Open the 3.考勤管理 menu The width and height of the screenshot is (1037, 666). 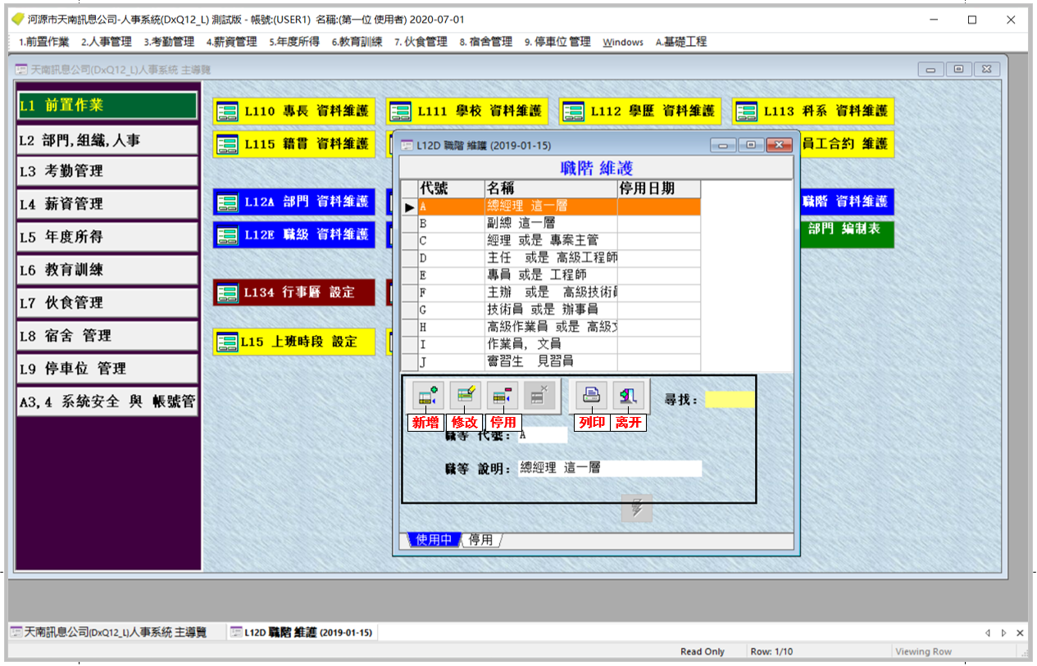pyautogui.click(x=169, y=42)
